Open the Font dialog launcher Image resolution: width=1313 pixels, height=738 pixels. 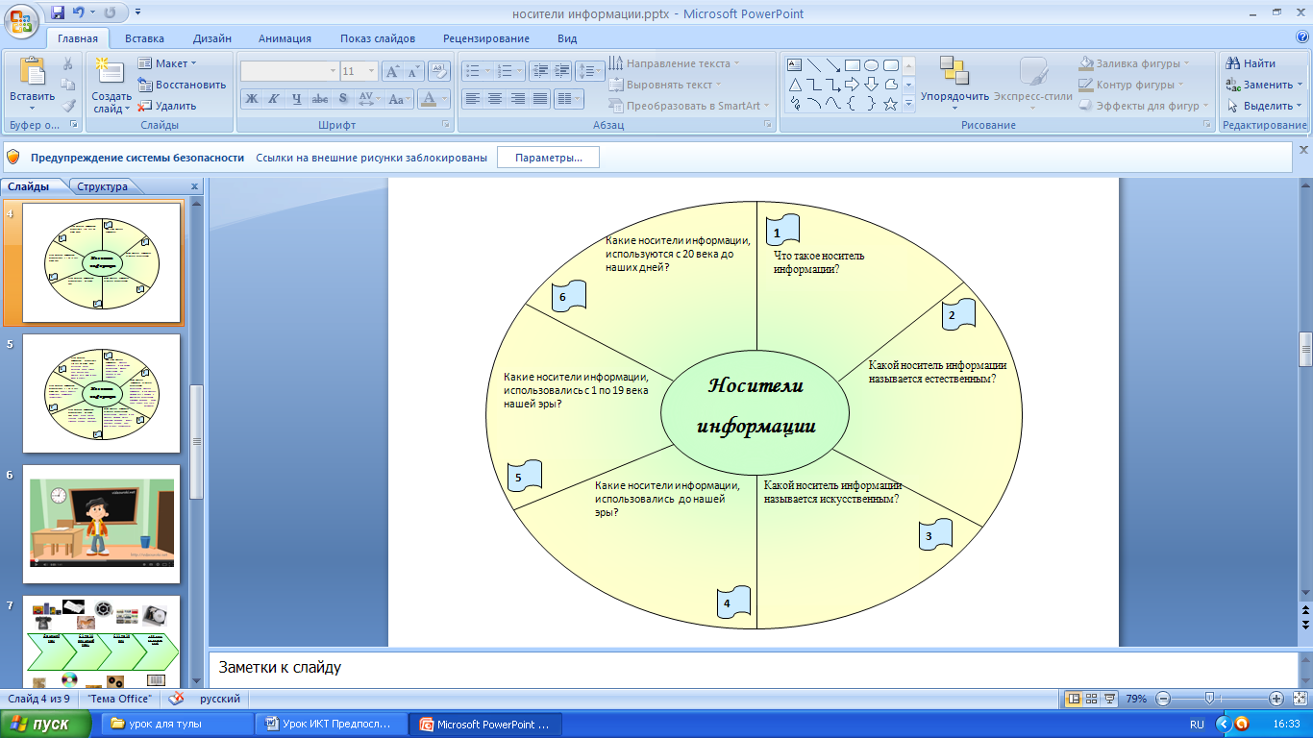tap(446, 125)
